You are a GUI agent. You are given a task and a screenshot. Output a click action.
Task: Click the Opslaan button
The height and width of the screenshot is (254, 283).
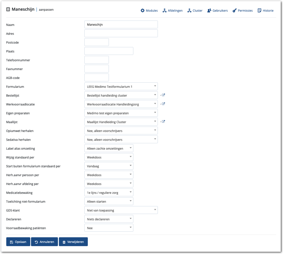[x=18, y=242]
